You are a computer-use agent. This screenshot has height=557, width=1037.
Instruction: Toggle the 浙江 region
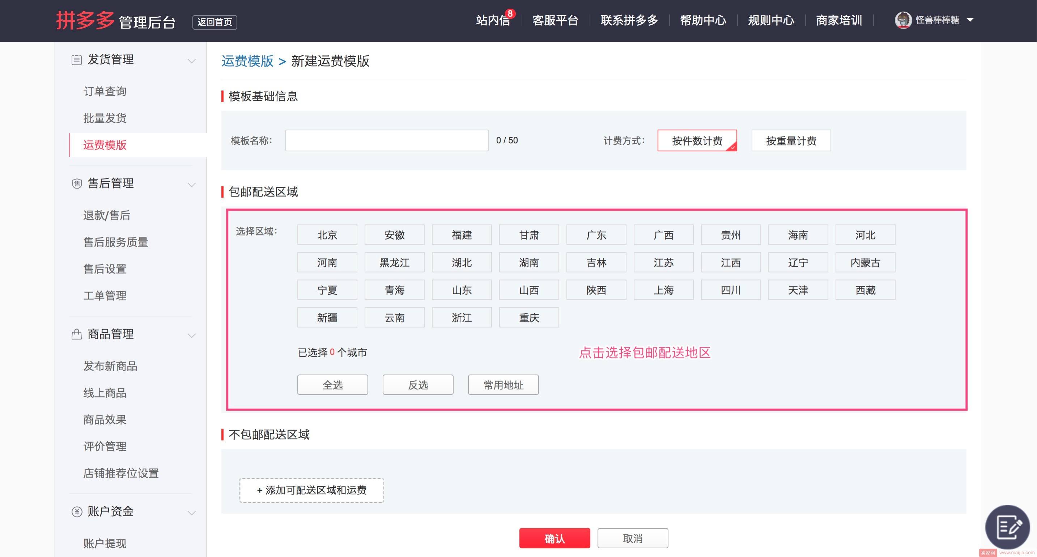point(462,318)
